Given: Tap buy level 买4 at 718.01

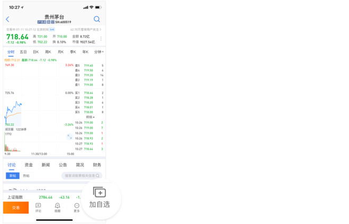Looking at the screenshot, I should pyautogui.click(x=89, y=107).
